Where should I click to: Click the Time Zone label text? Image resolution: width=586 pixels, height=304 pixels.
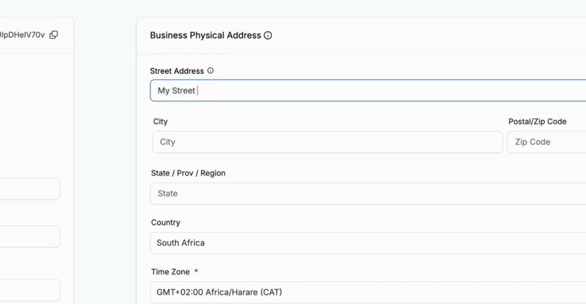[x=170, y=272]
